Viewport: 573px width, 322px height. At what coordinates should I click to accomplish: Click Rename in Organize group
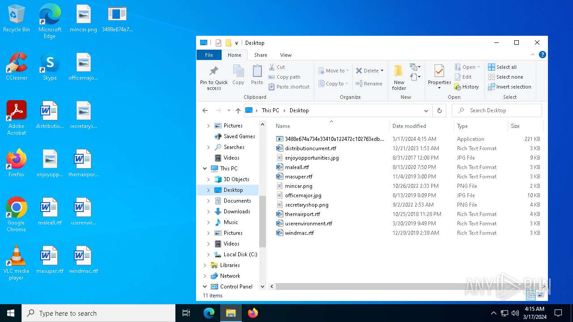369,84
